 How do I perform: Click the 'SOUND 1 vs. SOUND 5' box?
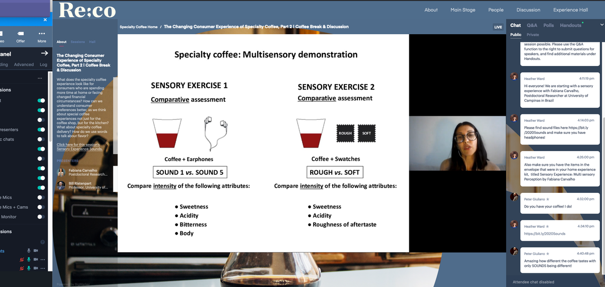point(190,172)
